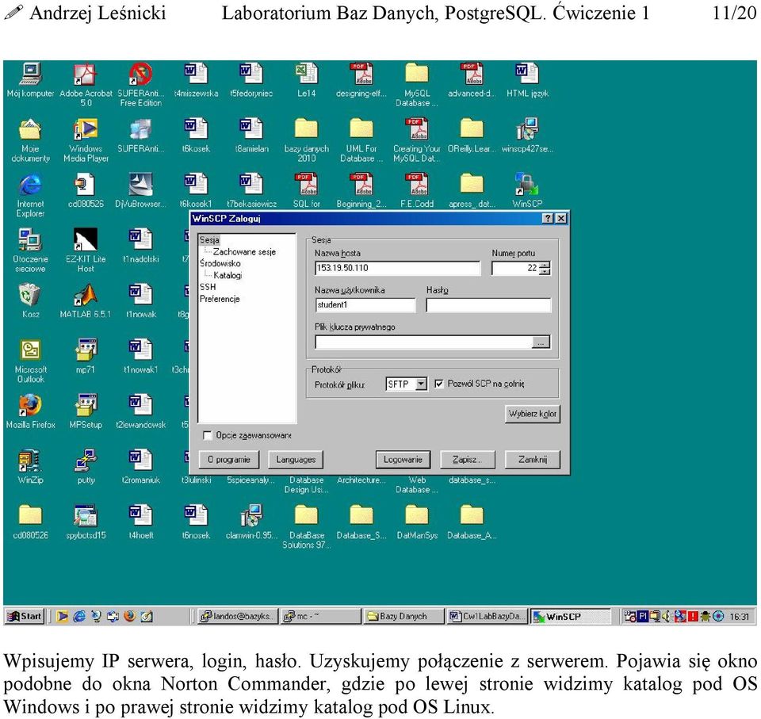Image resolution: width=761 pixels, height=719 pixels.
Task: Switch to Cw1LabBazyDa taskbar document
Action: coord(487,616)
